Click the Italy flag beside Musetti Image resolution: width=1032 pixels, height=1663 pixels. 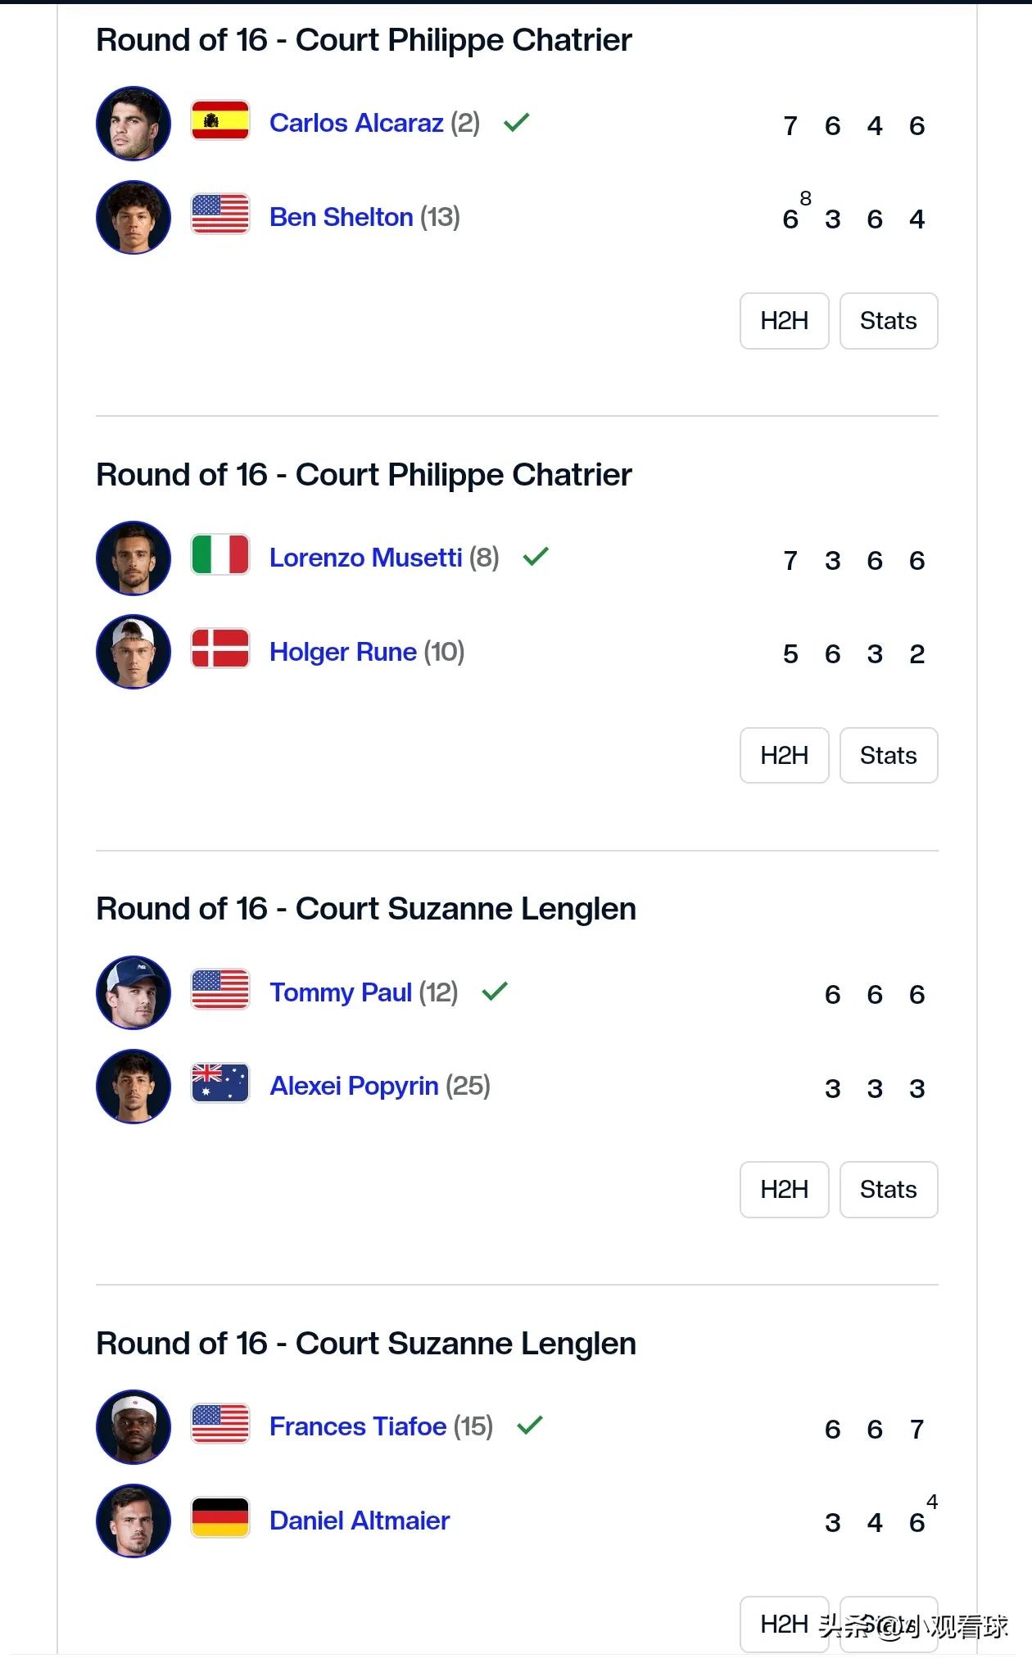(x=220, y=555)
